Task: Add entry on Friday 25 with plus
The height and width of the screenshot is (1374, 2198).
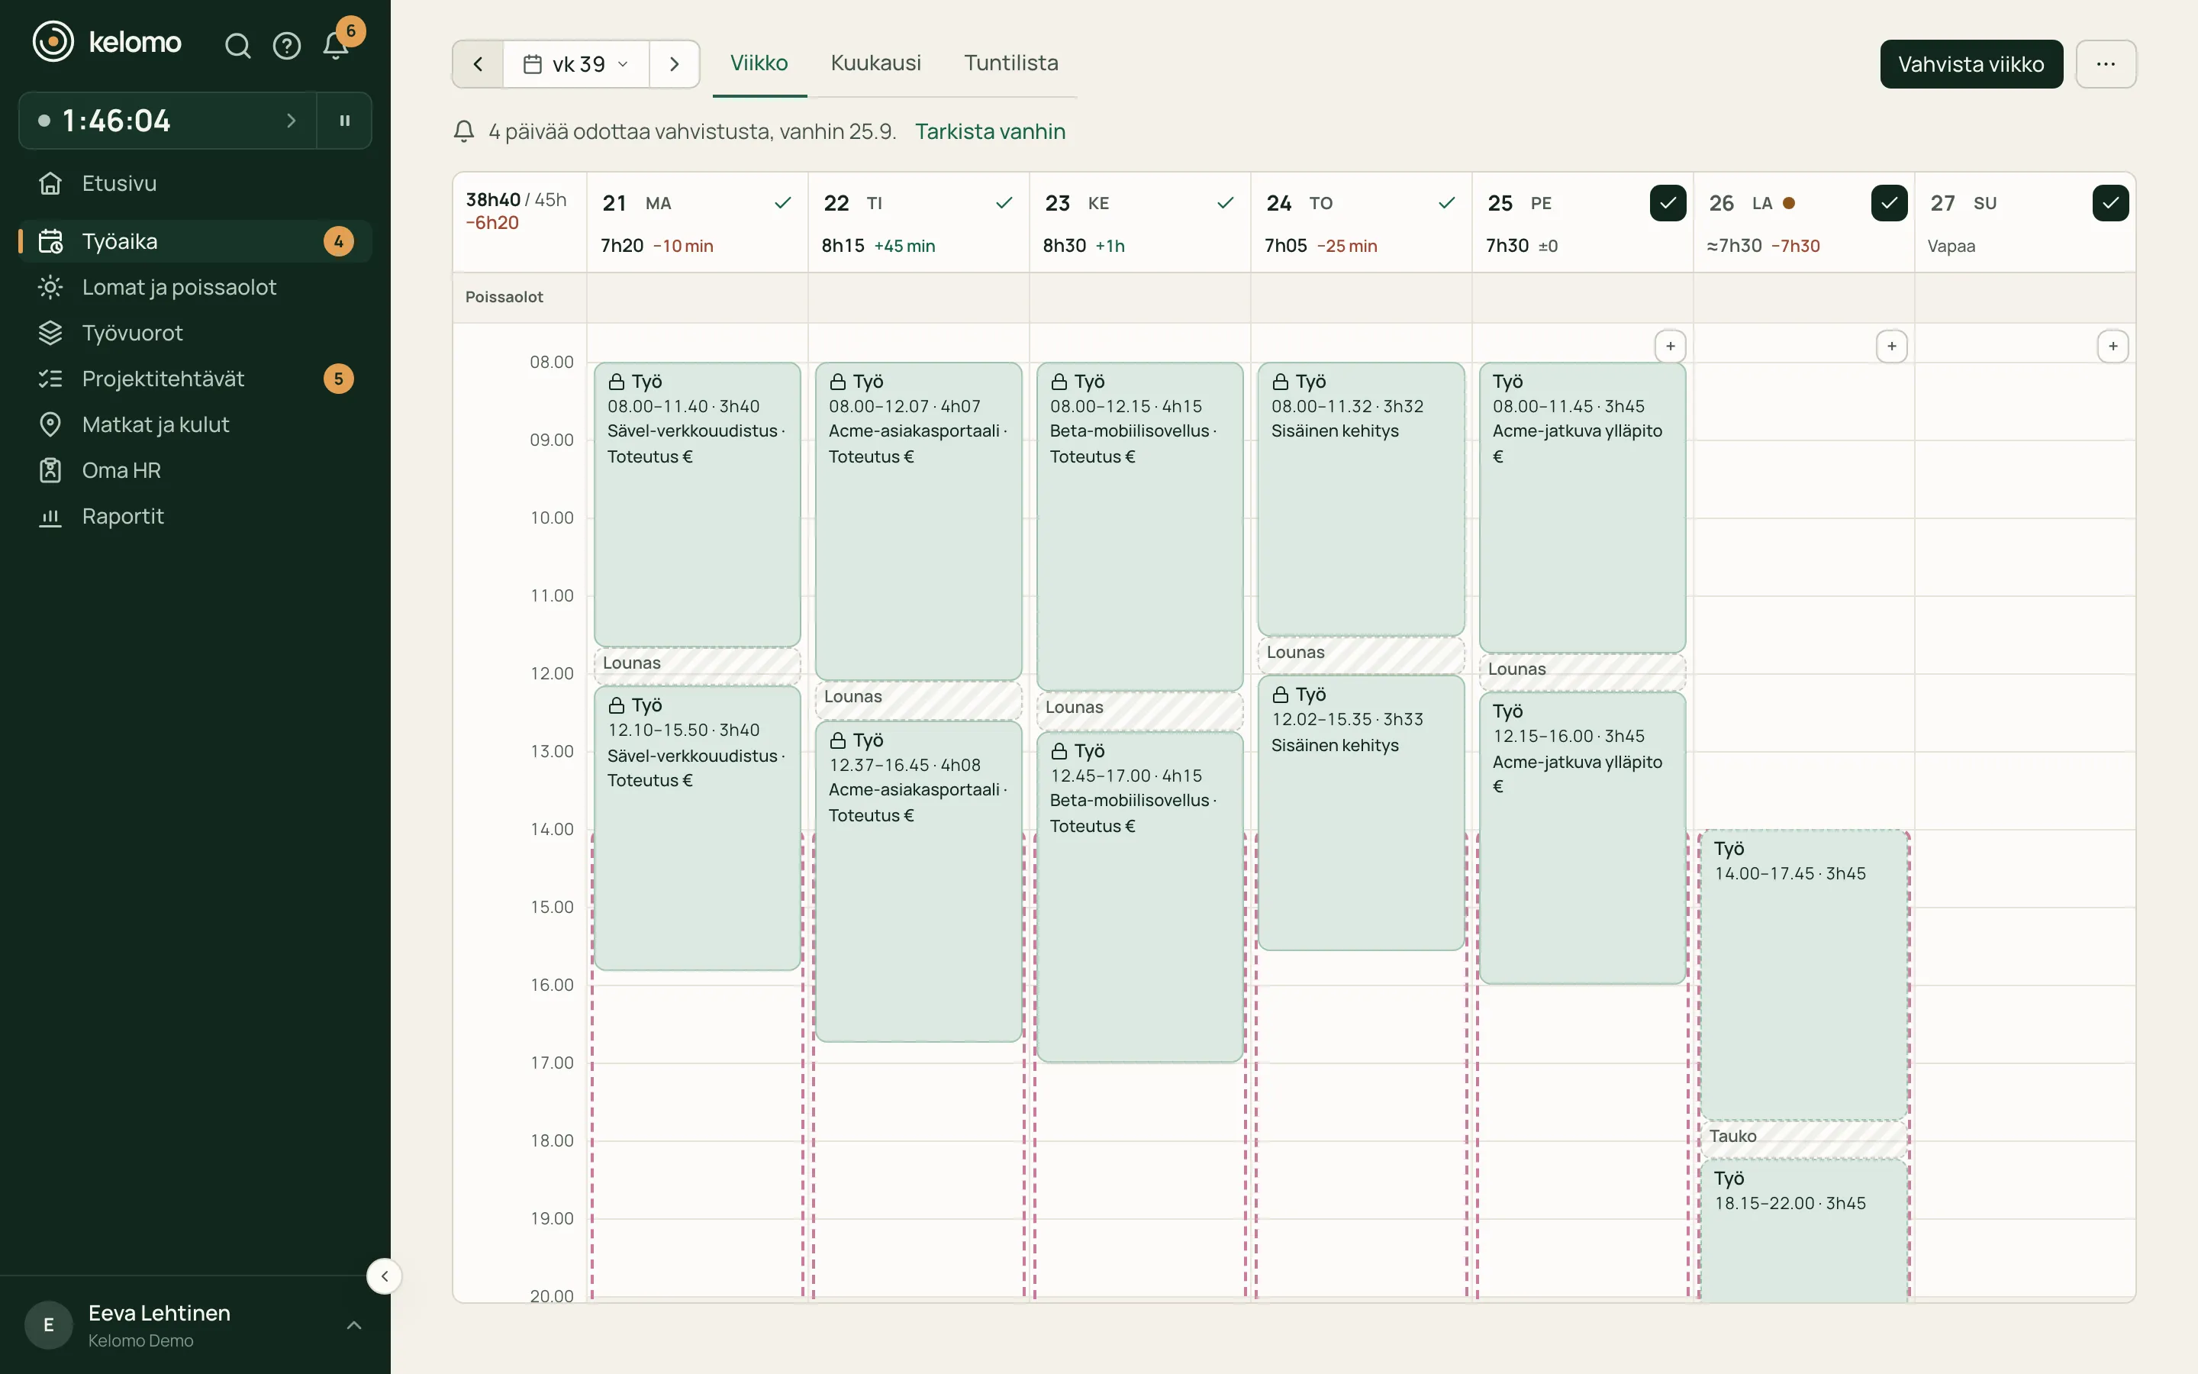Action: (1669, 347)
